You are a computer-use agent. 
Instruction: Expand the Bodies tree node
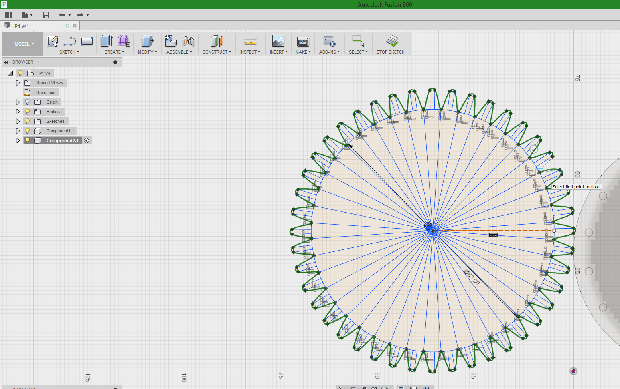[x=18, y=112]
